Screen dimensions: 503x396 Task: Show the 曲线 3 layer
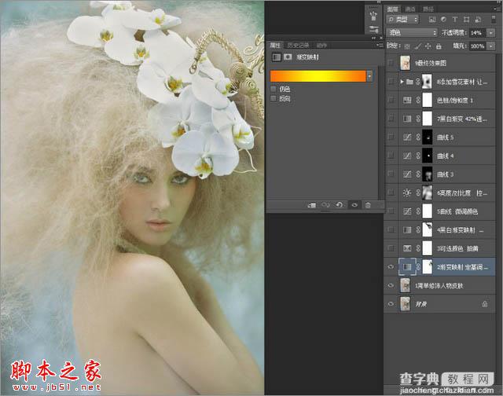[x=391, y=174]
